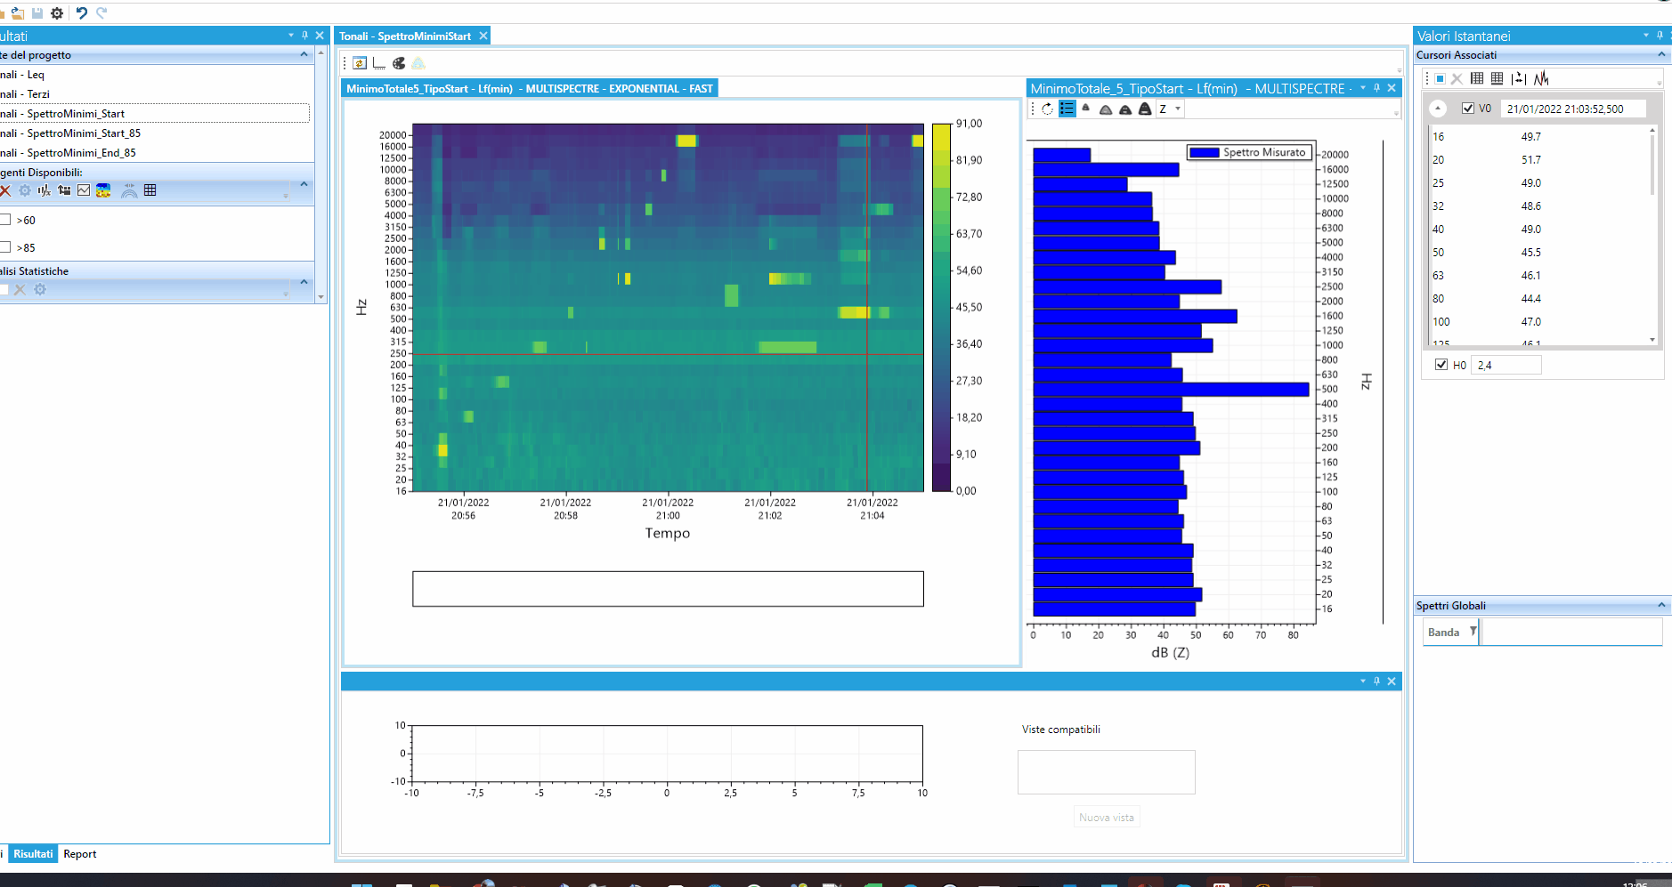Click the undo arrow in the top toolbar
This screenshot has height=887, width=1672.
pos(81,12)
